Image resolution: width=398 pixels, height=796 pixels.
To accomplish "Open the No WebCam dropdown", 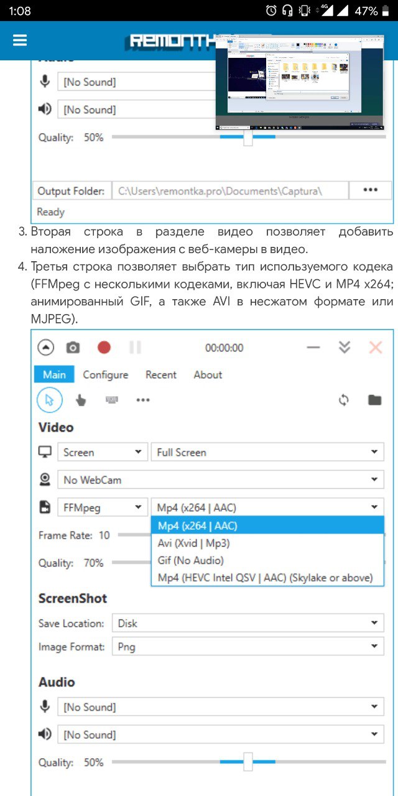I will tap(221, 479).
